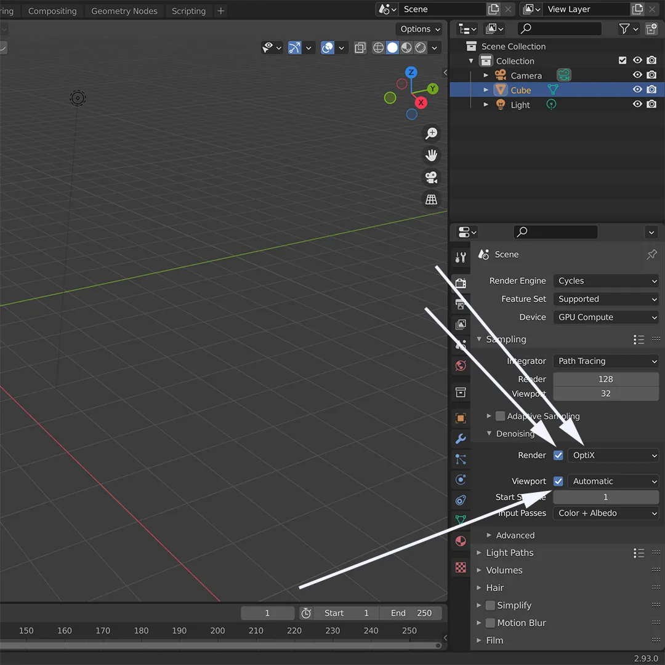Switch to the Geometry Nodes workspace tab
This screenshot has height=665, width=665.
(x=124, y=11)
